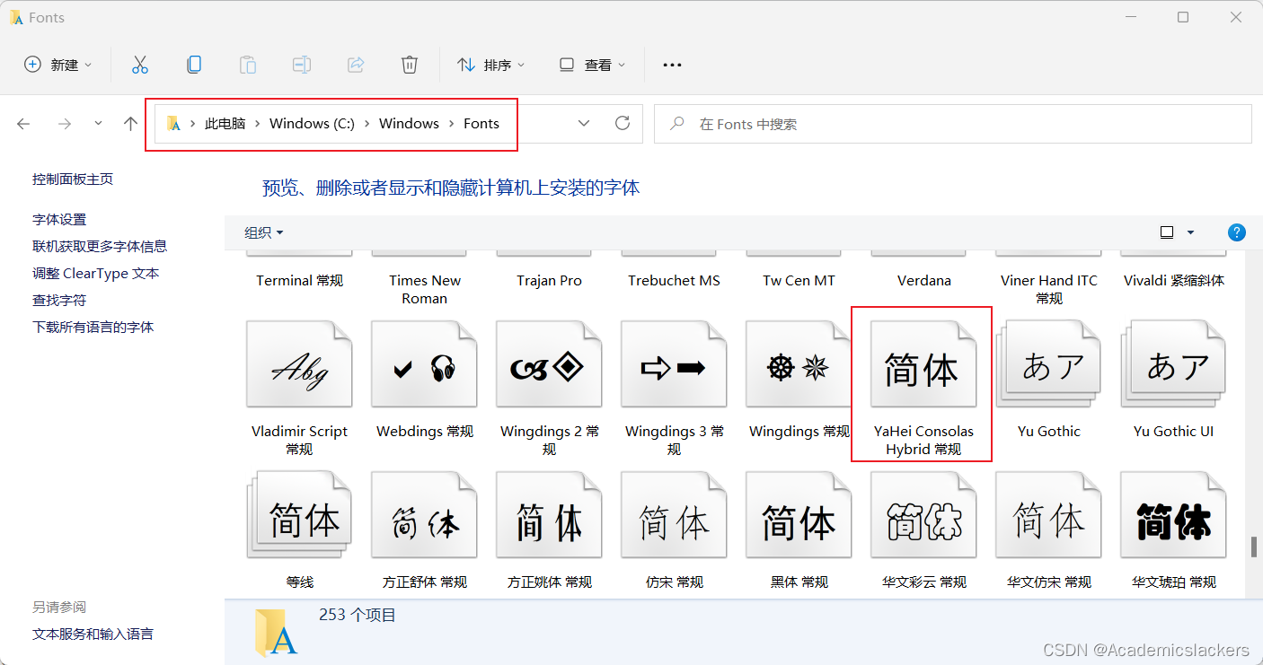Image resolution: width=1263 pixels, height=665 pixels.
Task: Click the Copy icon in the toolbar
Action: (x=194, y=64)
